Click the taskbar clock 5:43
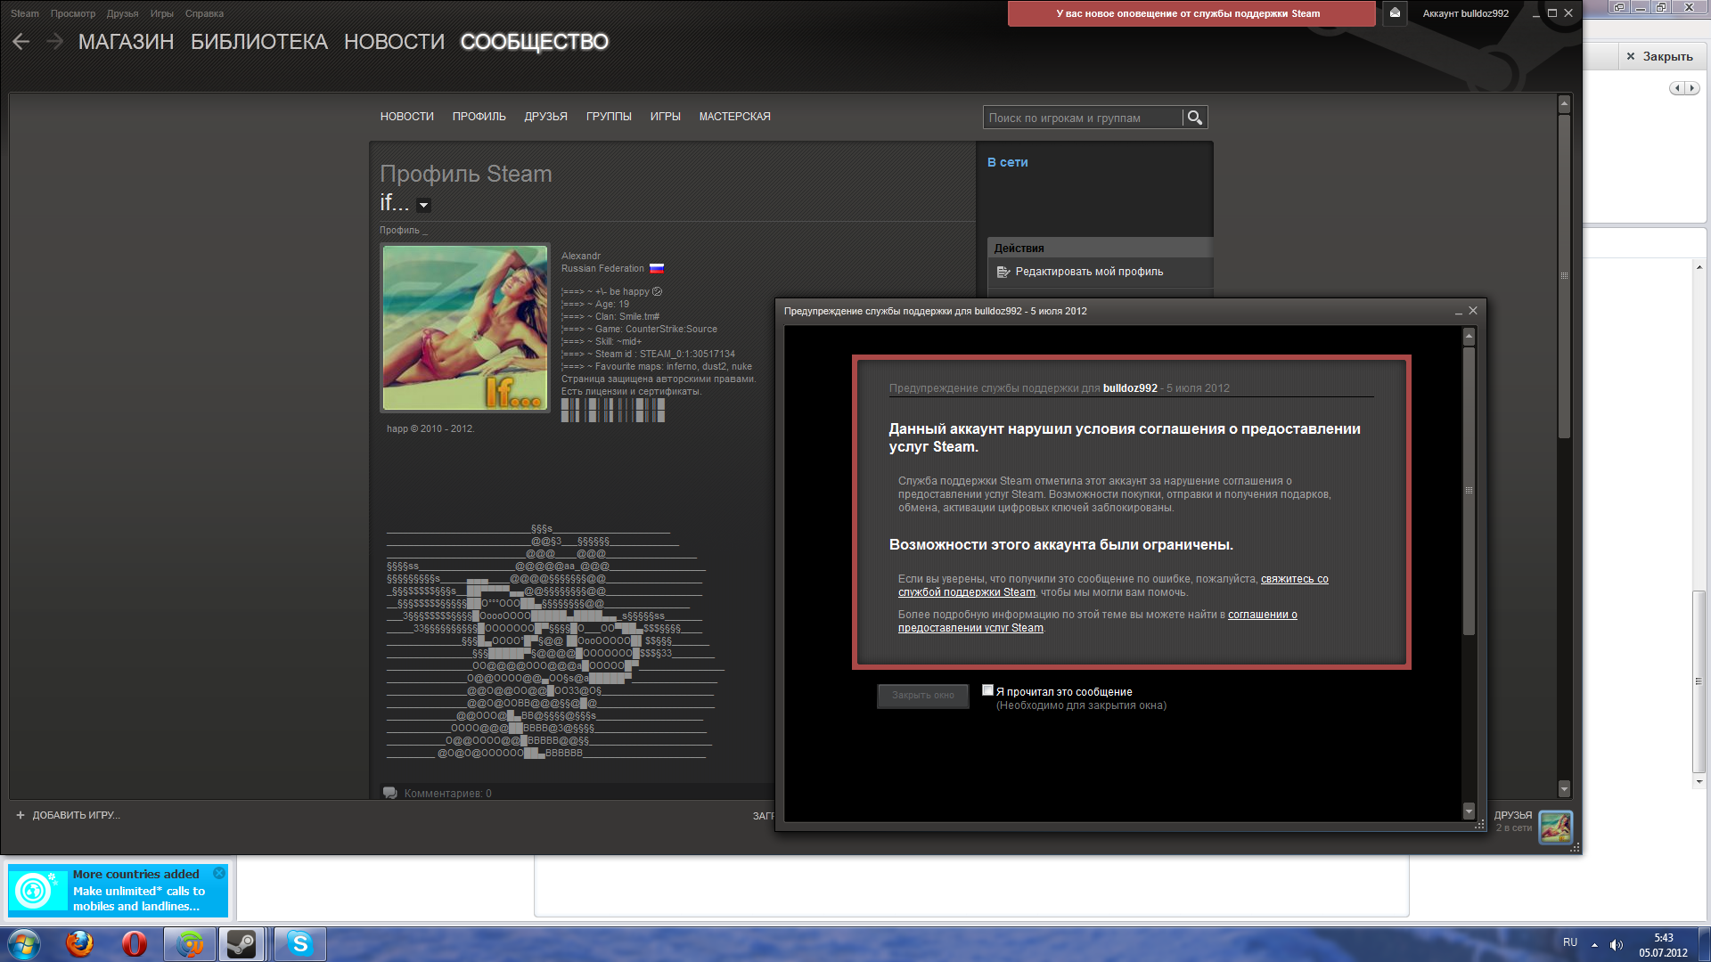 coord(1664,938)
